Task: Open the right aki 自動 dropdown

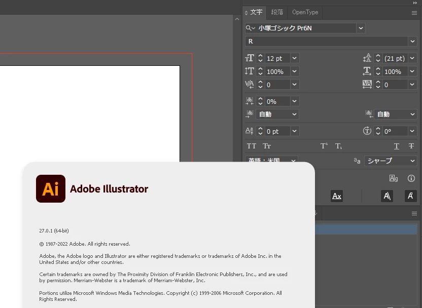Action: point(395,114)
